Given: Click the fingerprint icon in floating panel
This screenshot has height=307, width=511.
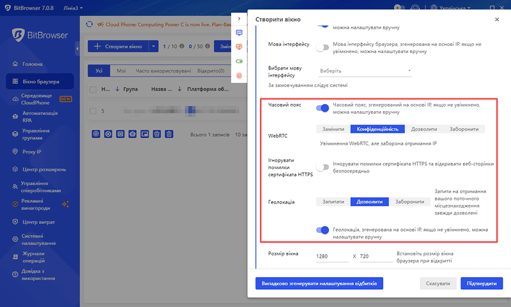Looking at the screenshot, I should coord(240,75).
